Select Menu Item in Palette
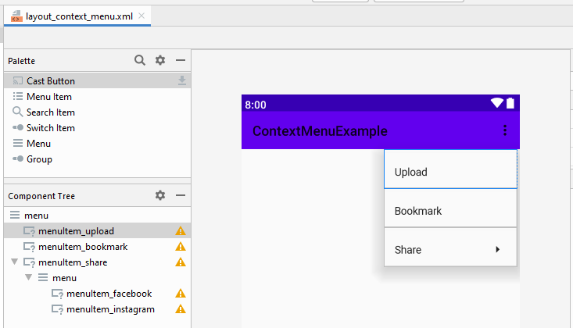Viewport: 573px width, 328px height. (x=97, y=96)
